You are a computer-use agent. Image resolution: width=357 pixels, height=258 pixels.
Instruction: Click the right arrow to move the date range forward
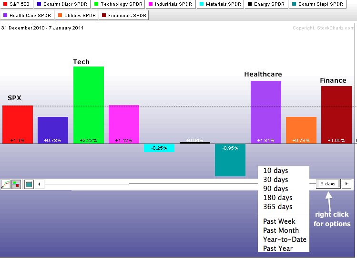pos(347,183)
